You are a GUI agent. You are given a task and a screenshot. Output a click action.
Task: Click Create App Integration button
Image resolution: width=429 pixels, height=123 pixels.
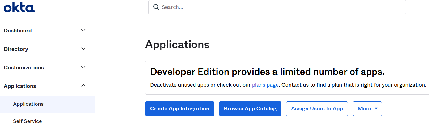pyautogui.click(x=180, y=109)
